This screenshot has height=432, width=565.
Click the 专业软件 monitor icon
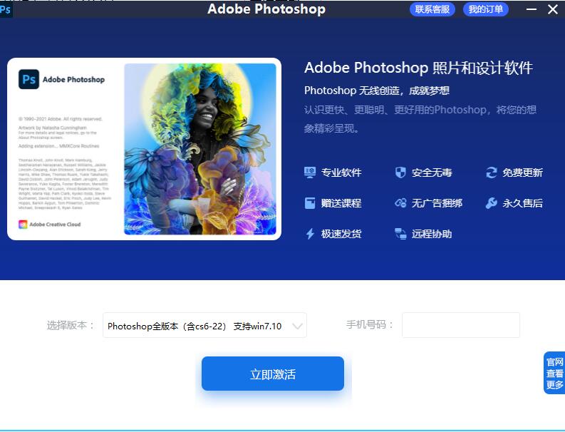point(310,173)
